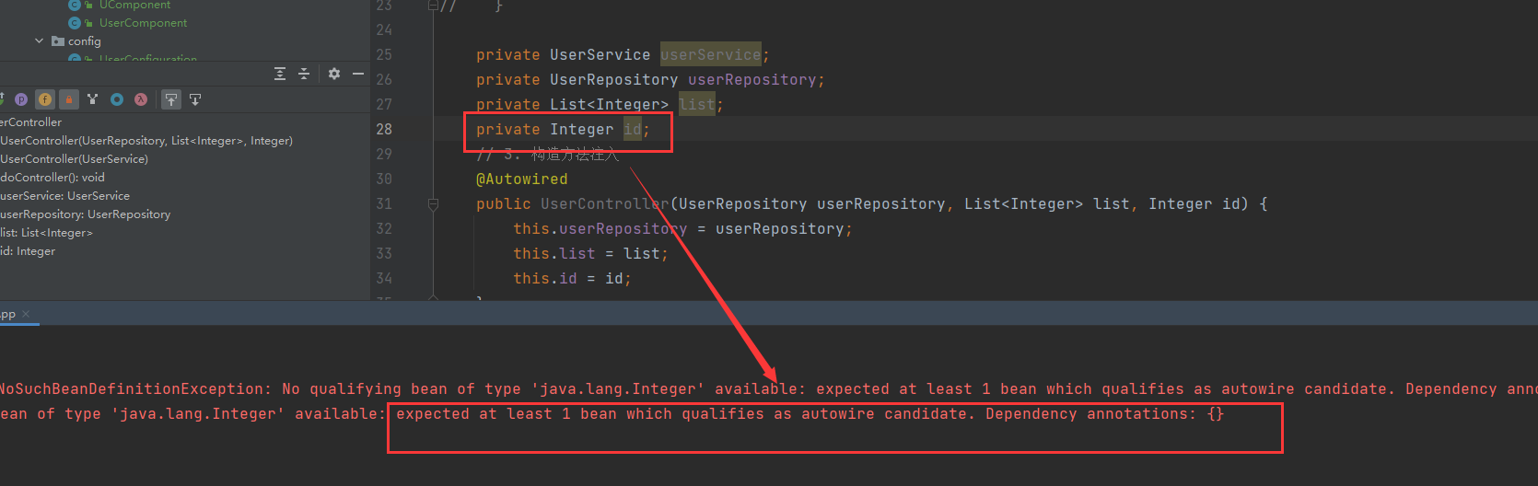Click 'java.lang.Integer' in second console line

[x=198, y=414]
